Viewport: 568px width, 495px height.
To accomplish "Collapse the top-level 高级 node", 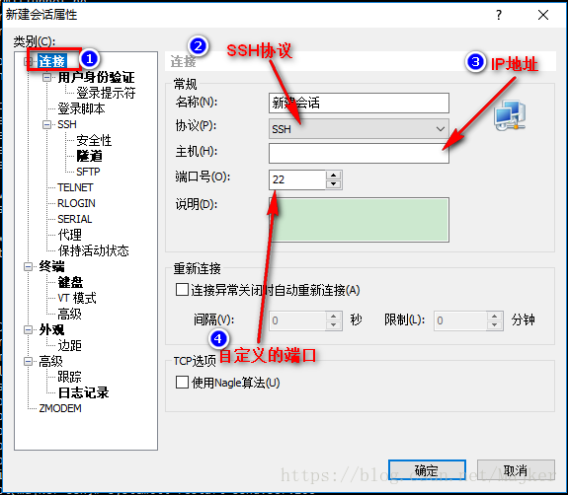I will point(28,361).
